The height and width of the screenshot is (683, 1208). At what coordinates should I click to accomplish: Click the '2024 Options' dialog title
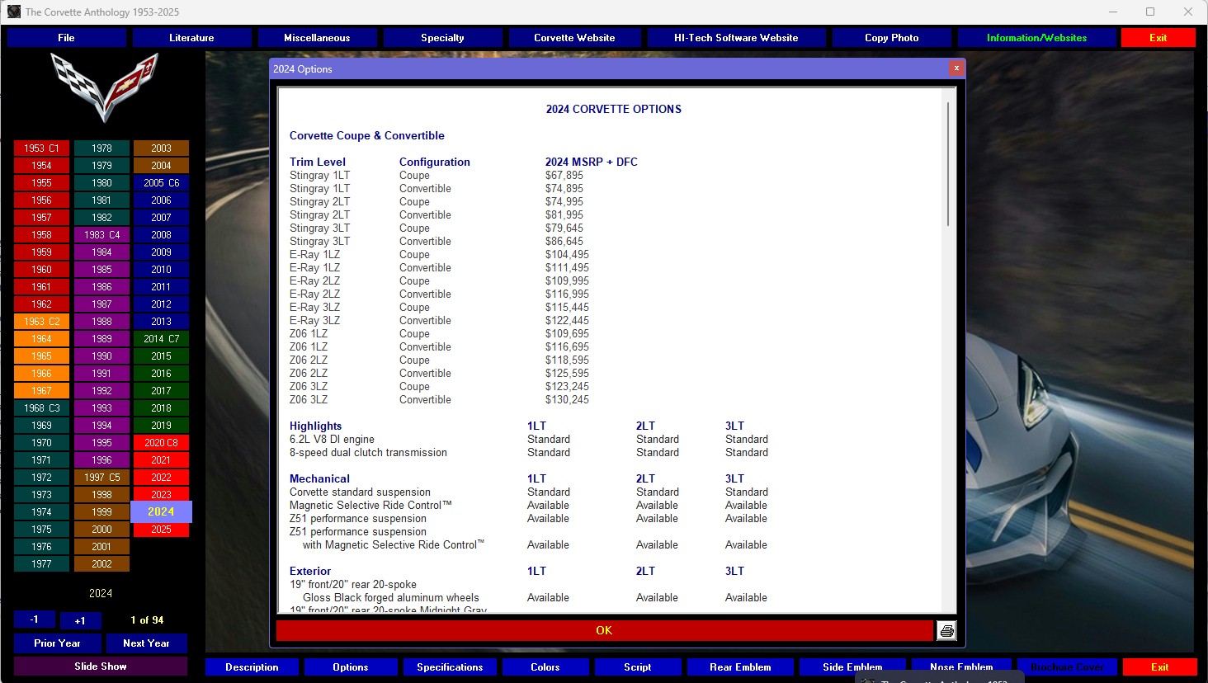pos(303,69)
